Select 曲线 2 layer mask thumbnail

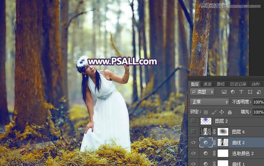[223, 143]
